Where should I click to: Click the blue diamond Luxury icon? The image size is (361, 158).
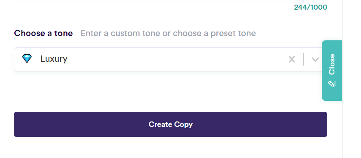click(27, 59)
